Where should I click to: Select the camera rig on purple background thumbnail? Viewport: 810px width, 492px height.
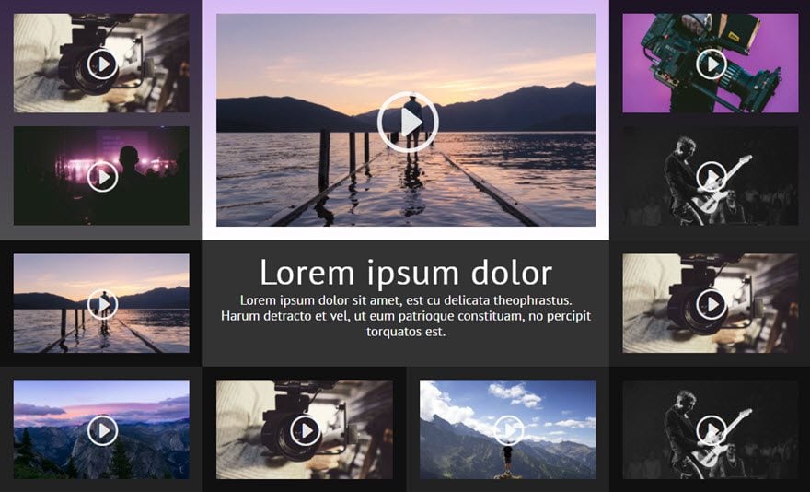click(x=711, y=63)
